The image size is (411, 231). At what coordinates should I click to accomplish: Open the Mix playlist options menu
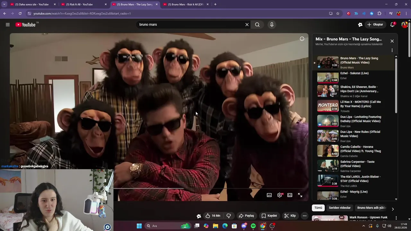[392, 50]
